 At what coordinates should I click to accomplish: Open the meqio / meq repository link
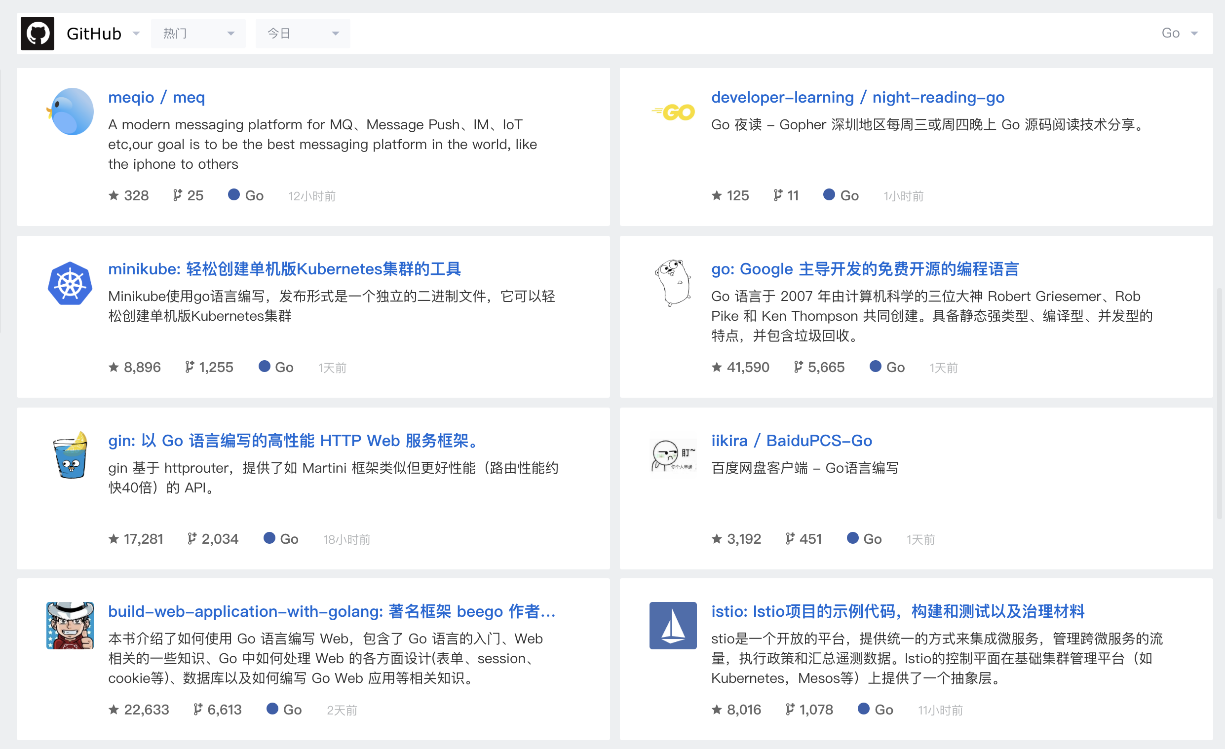(156, 97)
